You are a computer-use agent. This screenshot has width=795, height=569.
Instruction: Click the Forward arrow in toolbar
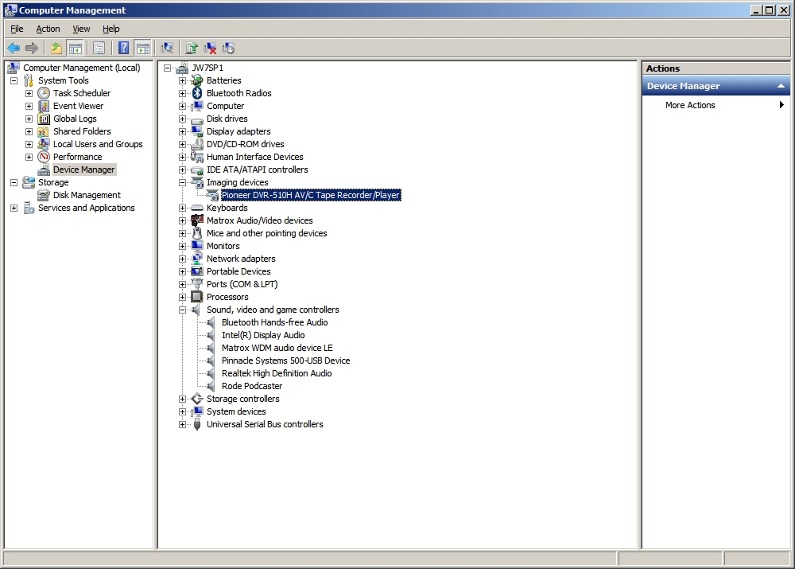tap(32, 49)
